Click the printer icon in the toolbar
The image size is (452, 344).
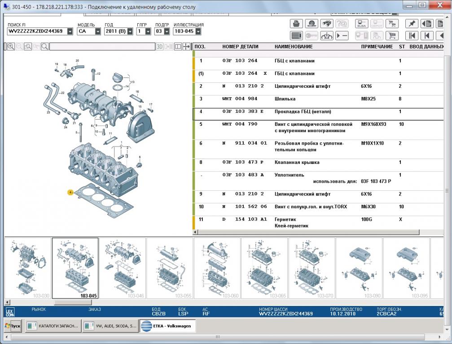point(296,24)
